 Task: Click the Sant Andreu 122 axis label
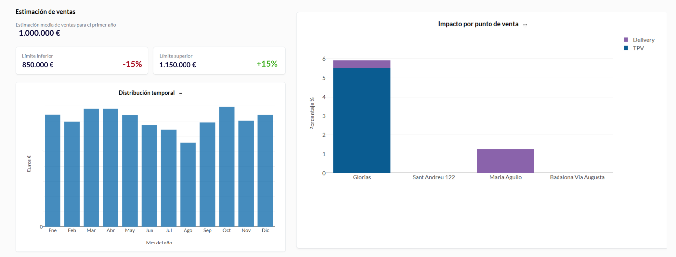(x=433, y=177)
